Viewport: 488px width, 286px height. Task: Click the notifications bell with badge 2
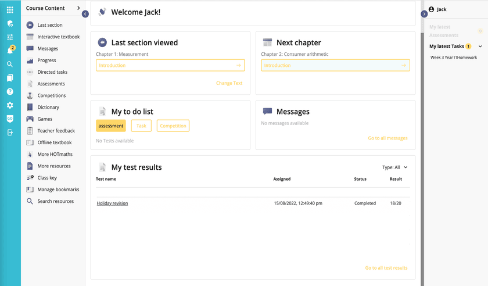10,51
